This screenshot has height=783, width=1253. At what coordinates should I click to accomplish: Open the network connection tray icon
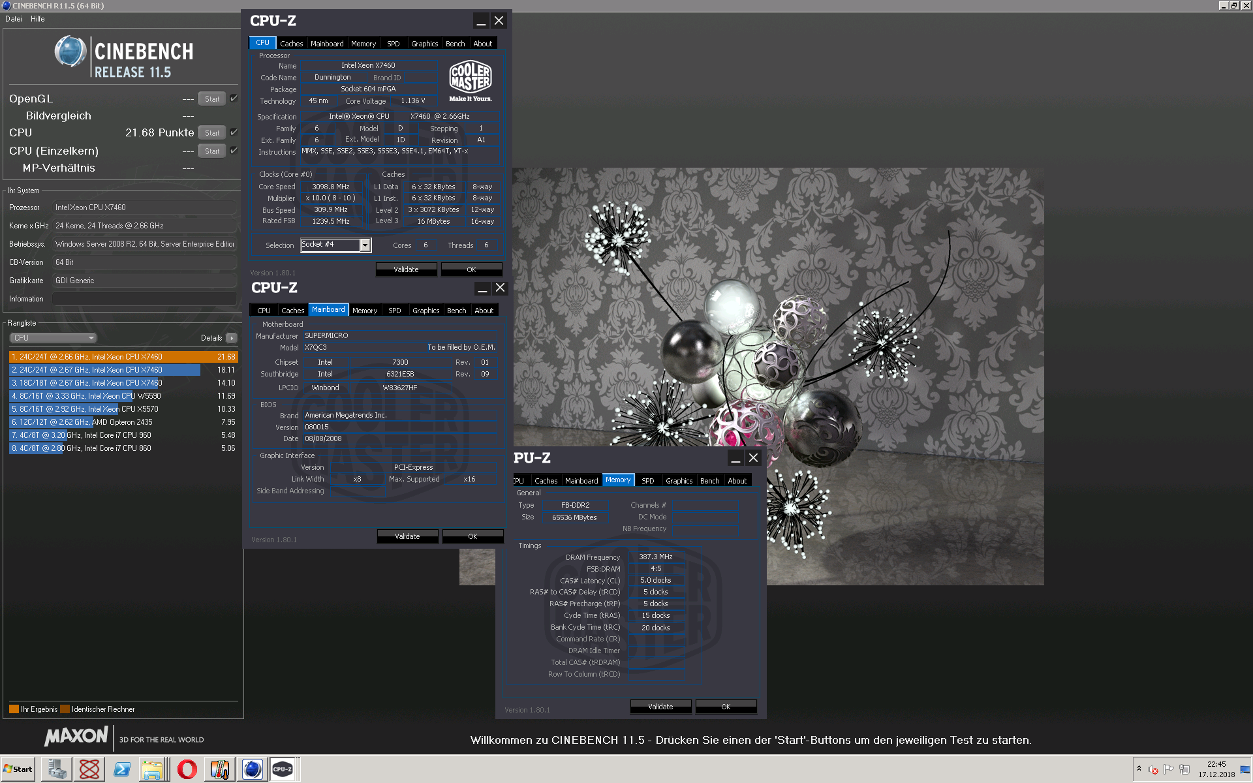click(x=1184, y=769)
